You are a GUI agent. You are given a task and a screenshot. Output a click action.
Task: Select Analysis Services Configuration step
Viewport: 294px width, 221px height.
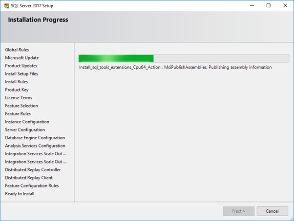point(35,146)
